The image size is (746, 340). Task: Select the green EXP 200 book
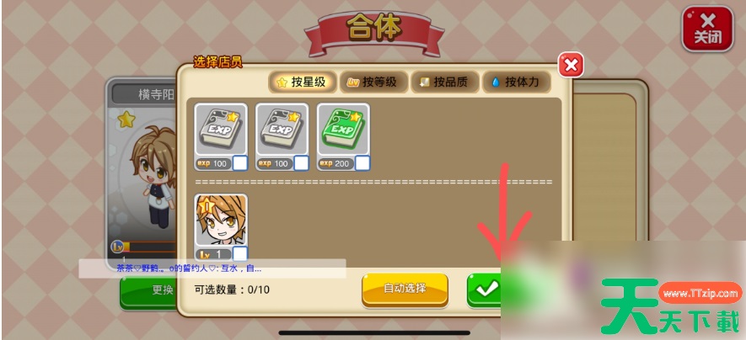coord(343,137)
